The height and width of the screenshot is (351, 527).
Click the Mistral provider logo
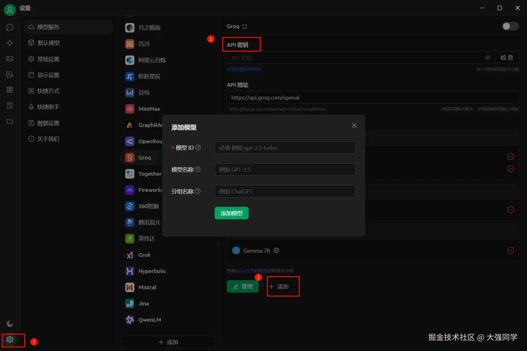coord(130,287)
